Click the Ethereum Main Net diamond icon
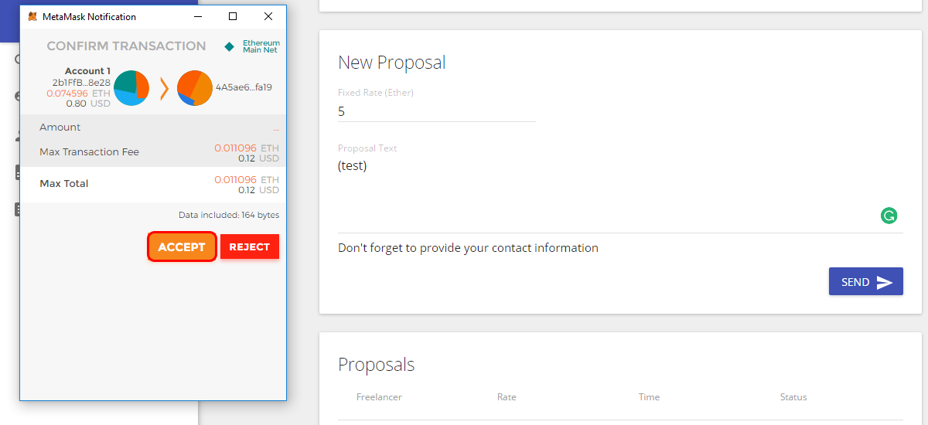928x425 pixels. (229, 46)
